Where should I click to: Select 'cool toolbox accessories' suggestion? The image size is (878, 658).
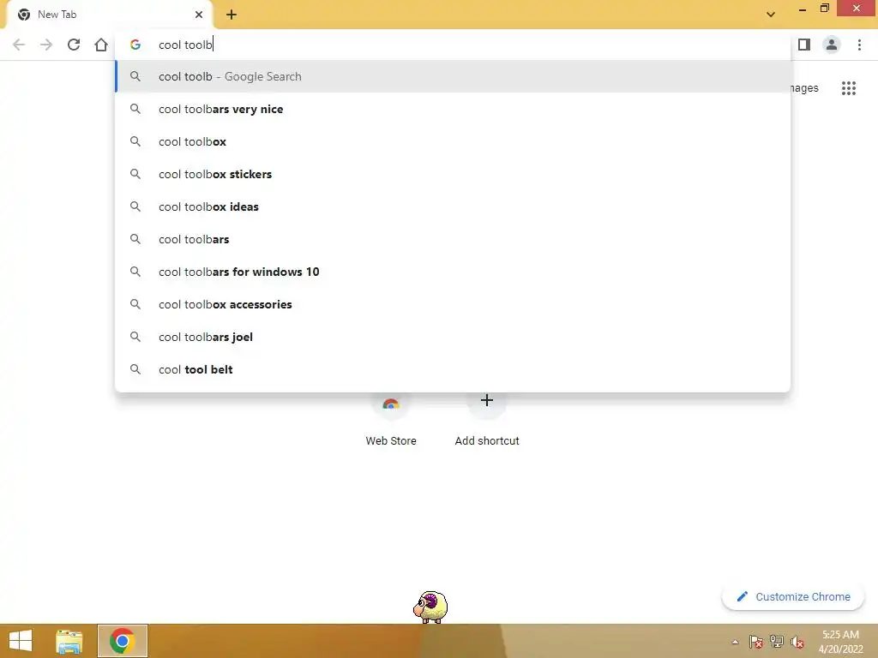click(x=453, y=304)
